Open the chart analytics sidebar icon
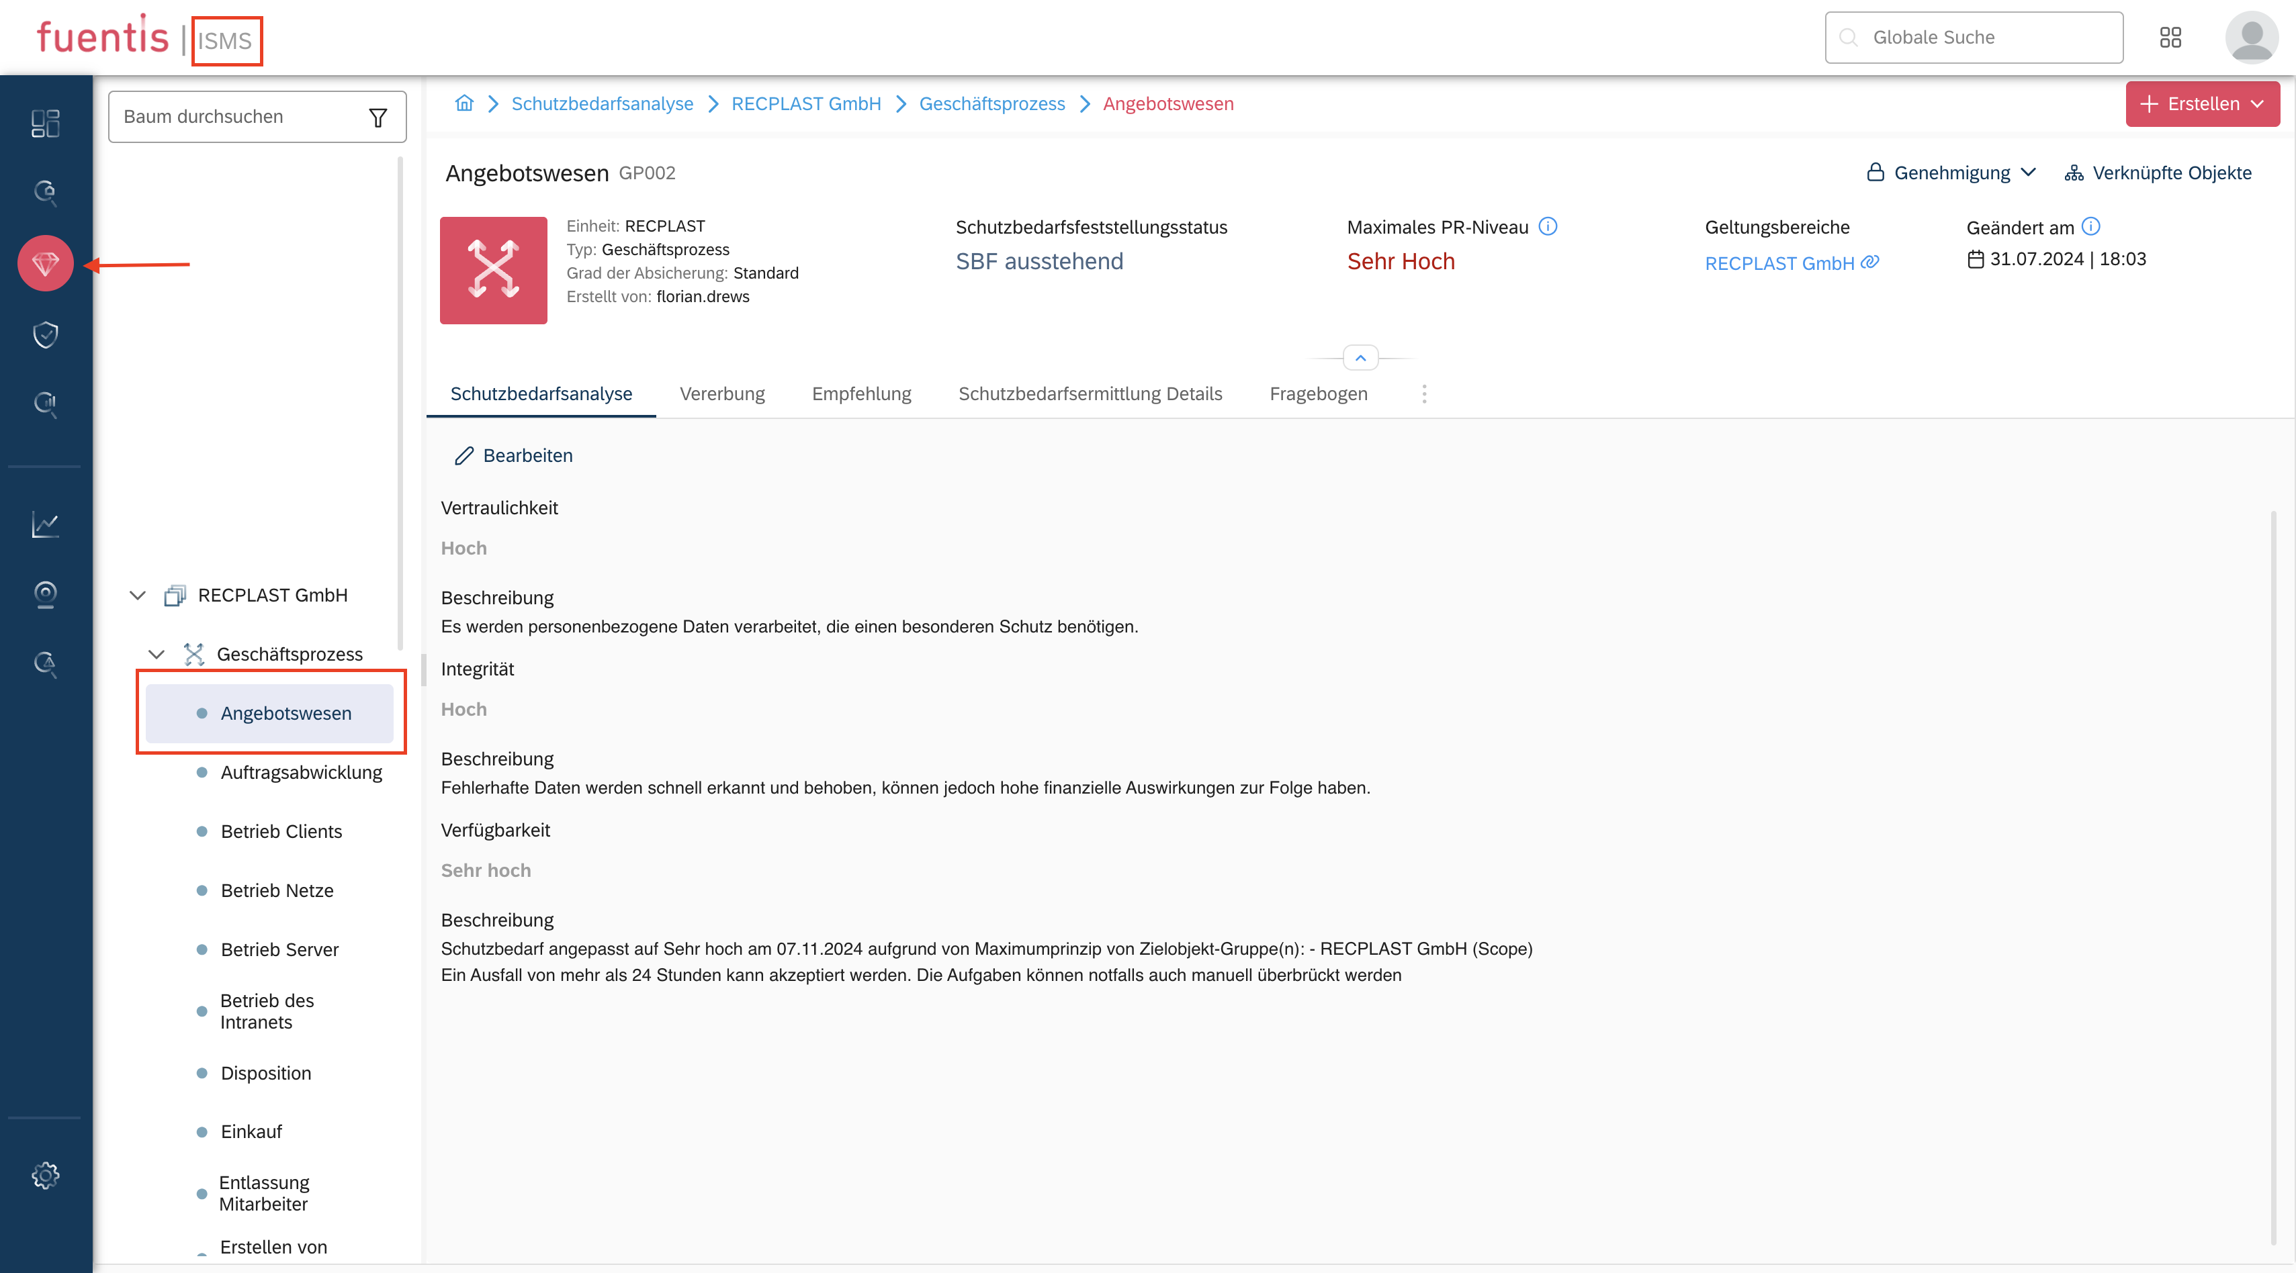The height and width of the screenshot is (1273, 2296). point(44,524)
